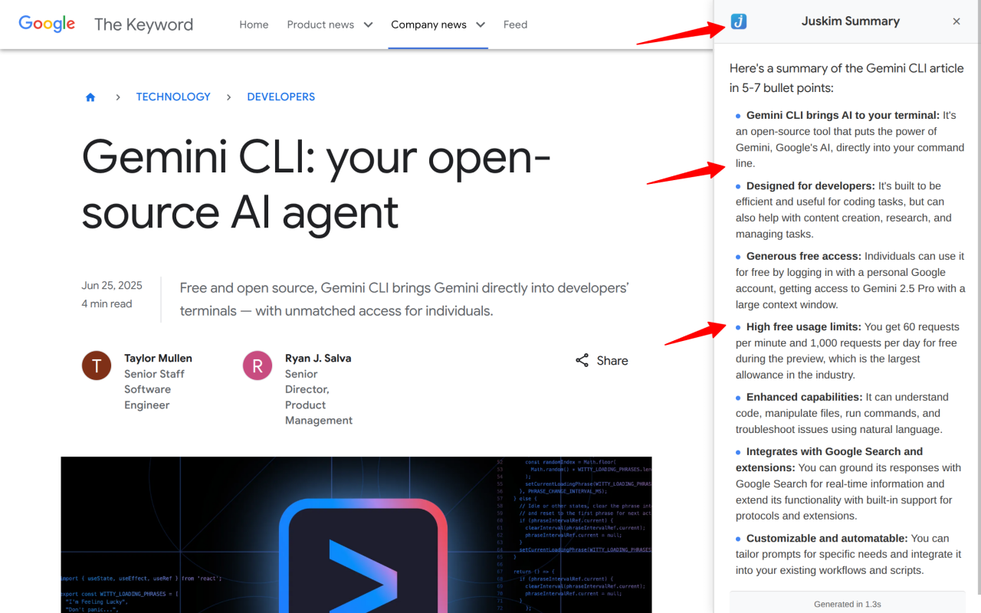Click the '4 min read' text
The image size is (981, 613).
pos(107,303)
